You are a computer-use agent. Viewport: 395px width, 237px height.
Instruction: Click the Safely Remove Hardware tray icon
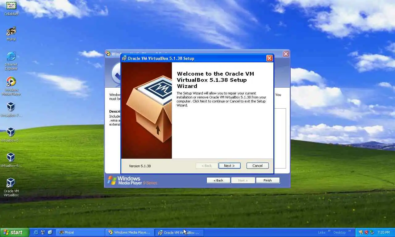372,232
